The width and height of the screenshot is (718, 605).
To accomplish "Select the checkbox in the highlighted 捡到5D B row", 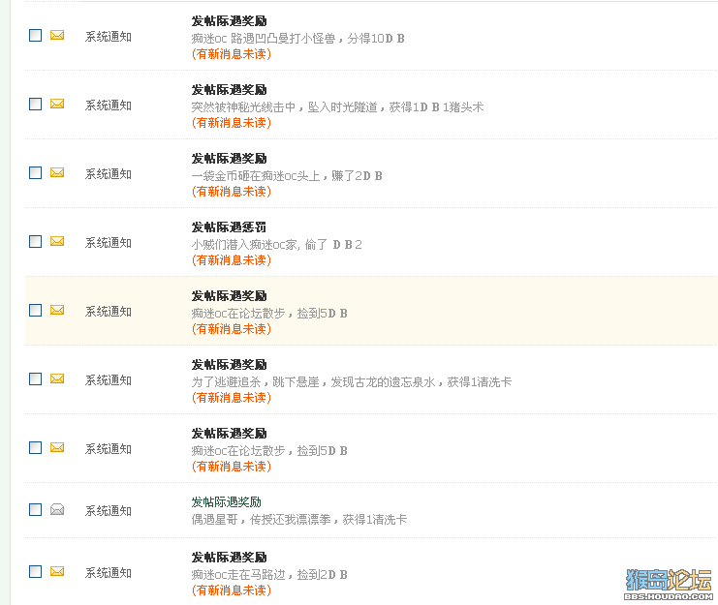I will tap(35, 310).
